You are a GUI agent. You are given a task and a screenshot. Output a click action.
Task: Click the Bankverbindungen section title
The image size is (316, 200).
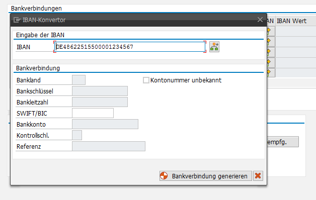tap(36, 9)
